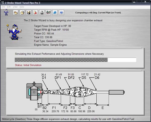Click the open file folder toolbar icon
This screenshot has width=151, height=122.
coord(22,12)
